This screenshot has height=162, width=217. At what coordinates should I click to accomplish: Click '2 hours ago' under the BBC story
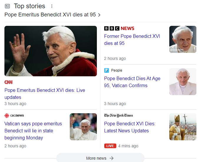point(115,58)
